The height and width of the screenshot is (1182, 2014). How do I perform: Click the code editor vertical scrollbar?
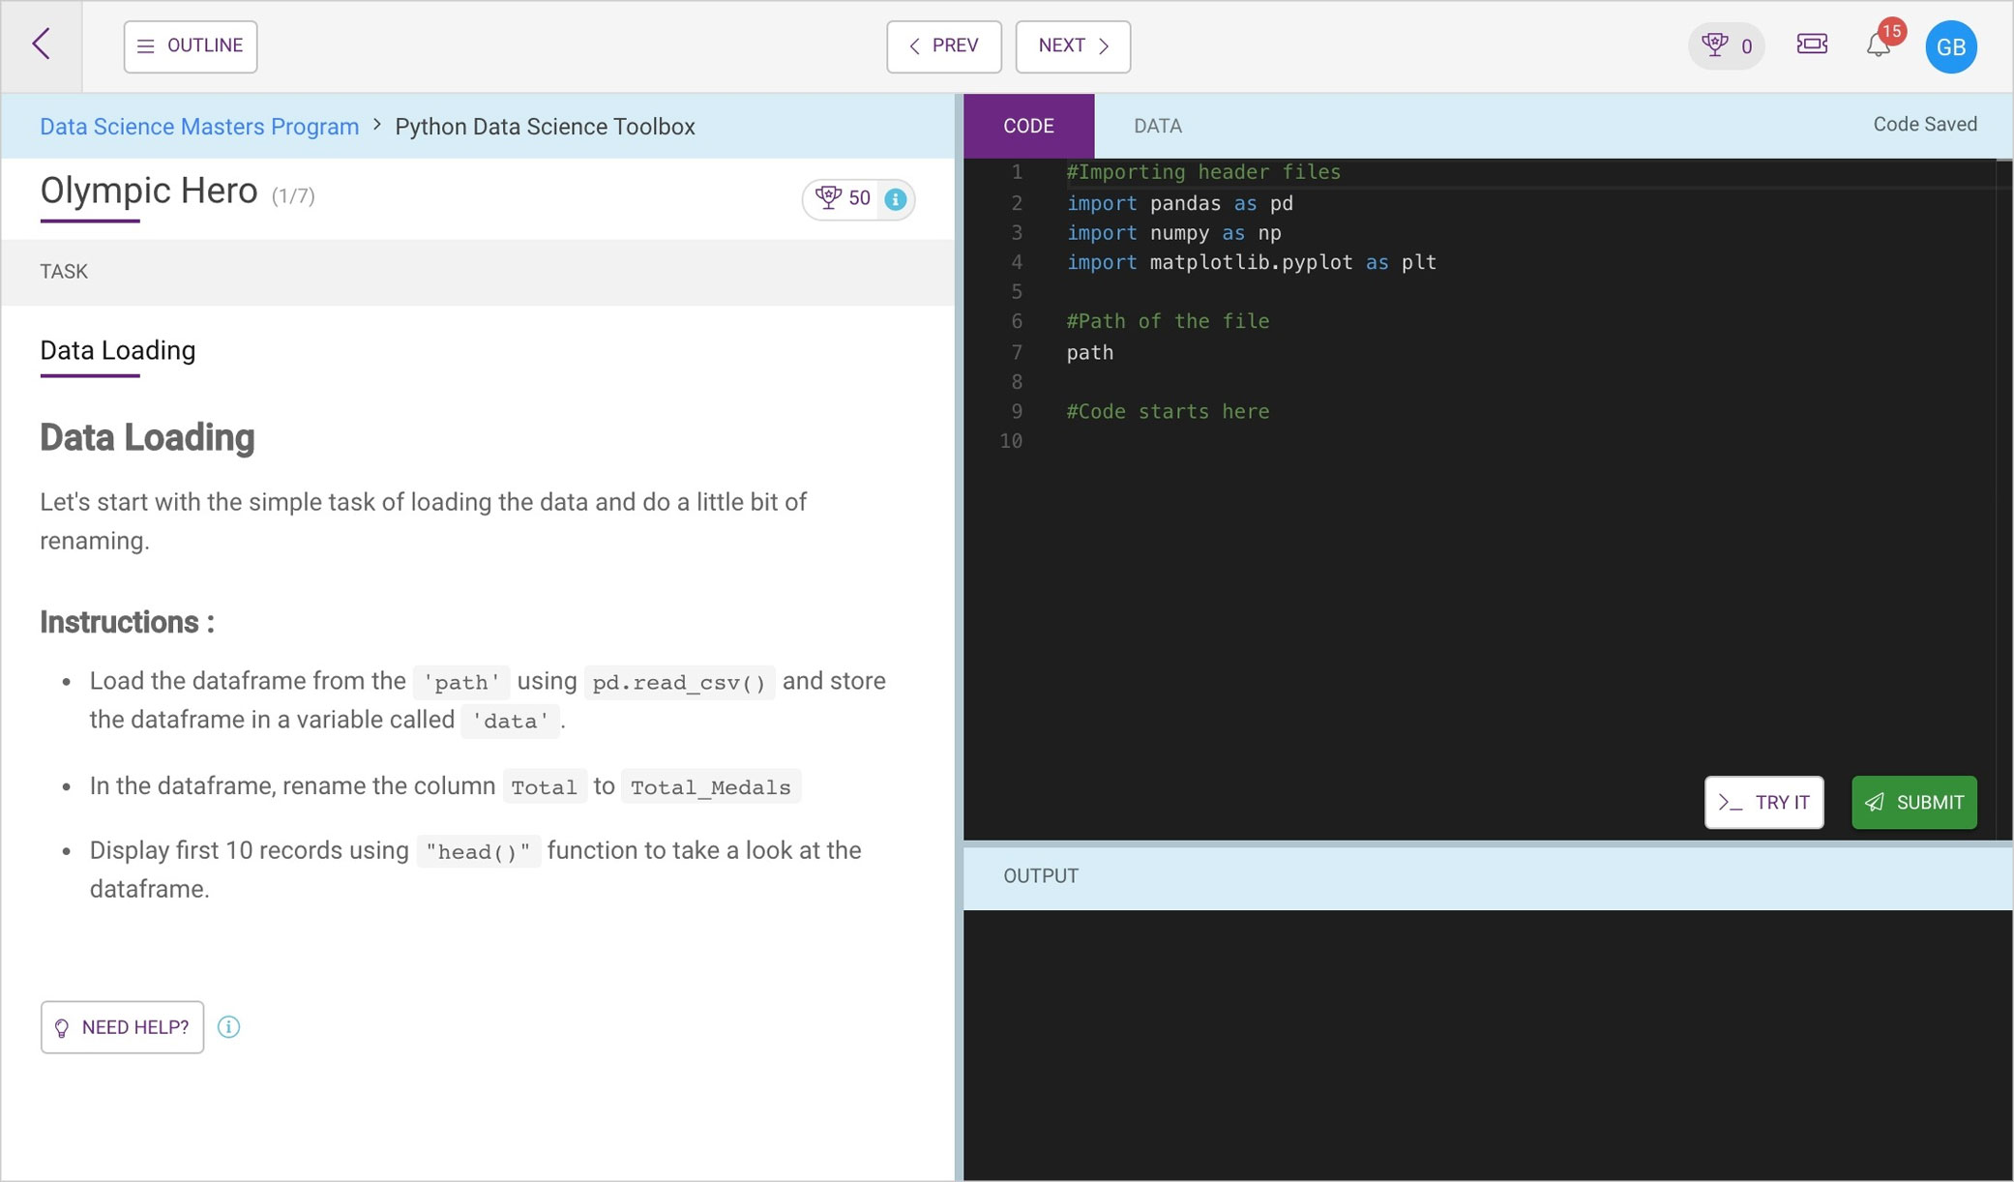(2004, 484)
